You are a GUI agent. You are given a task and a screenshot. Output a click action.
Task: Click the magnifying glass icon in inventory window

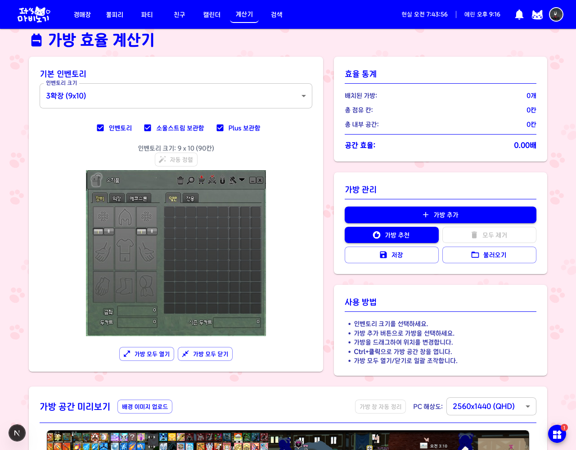point(191,180)
